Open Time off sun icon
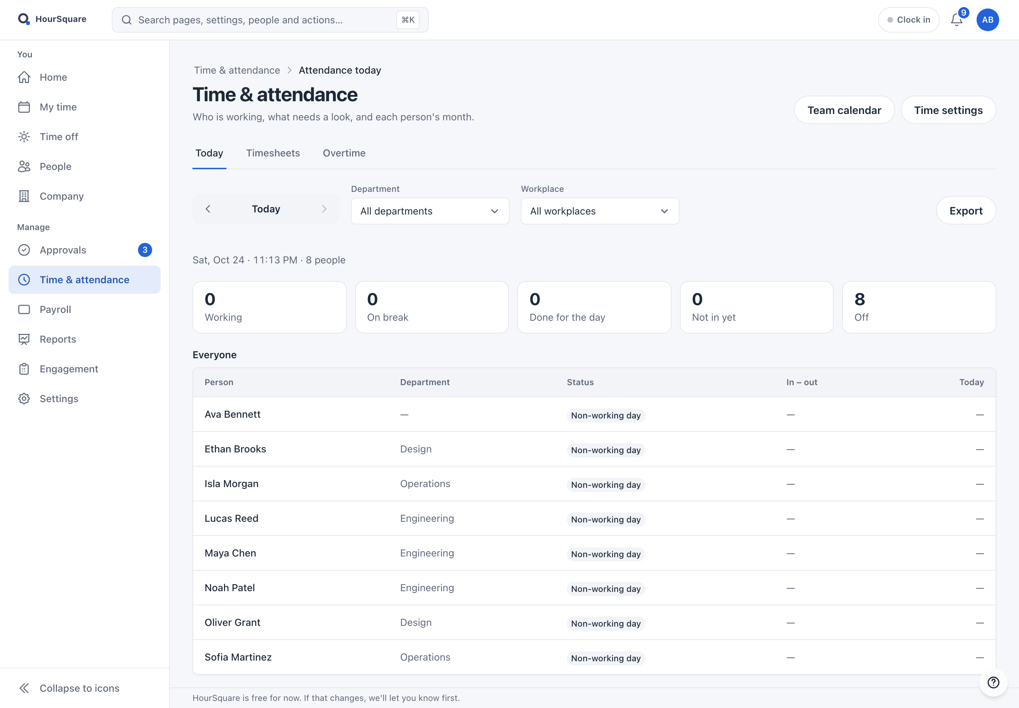Viewport: 1019px width, 708px height. click(x=24, y=137)
